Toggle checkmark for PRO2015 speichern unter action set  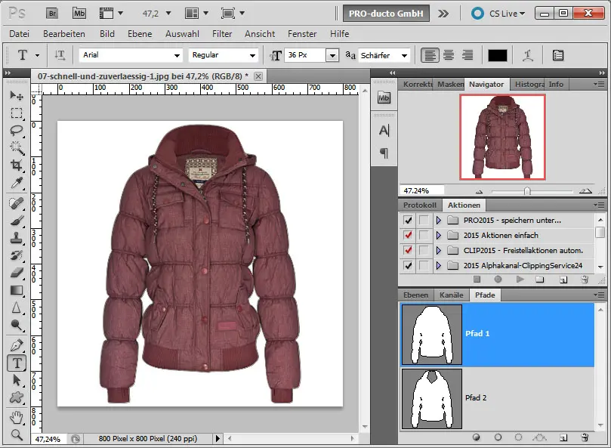409,220
